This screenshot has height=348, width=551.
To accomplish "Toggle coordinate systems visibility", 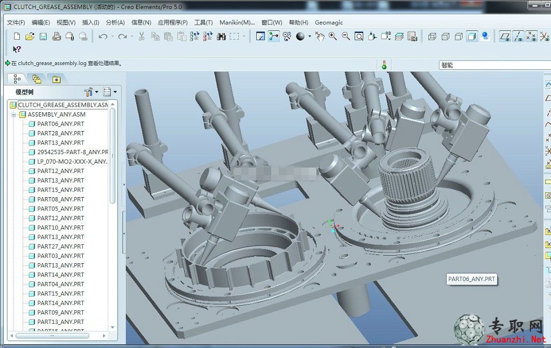I will pyautogui.click(x=545, y=36).
